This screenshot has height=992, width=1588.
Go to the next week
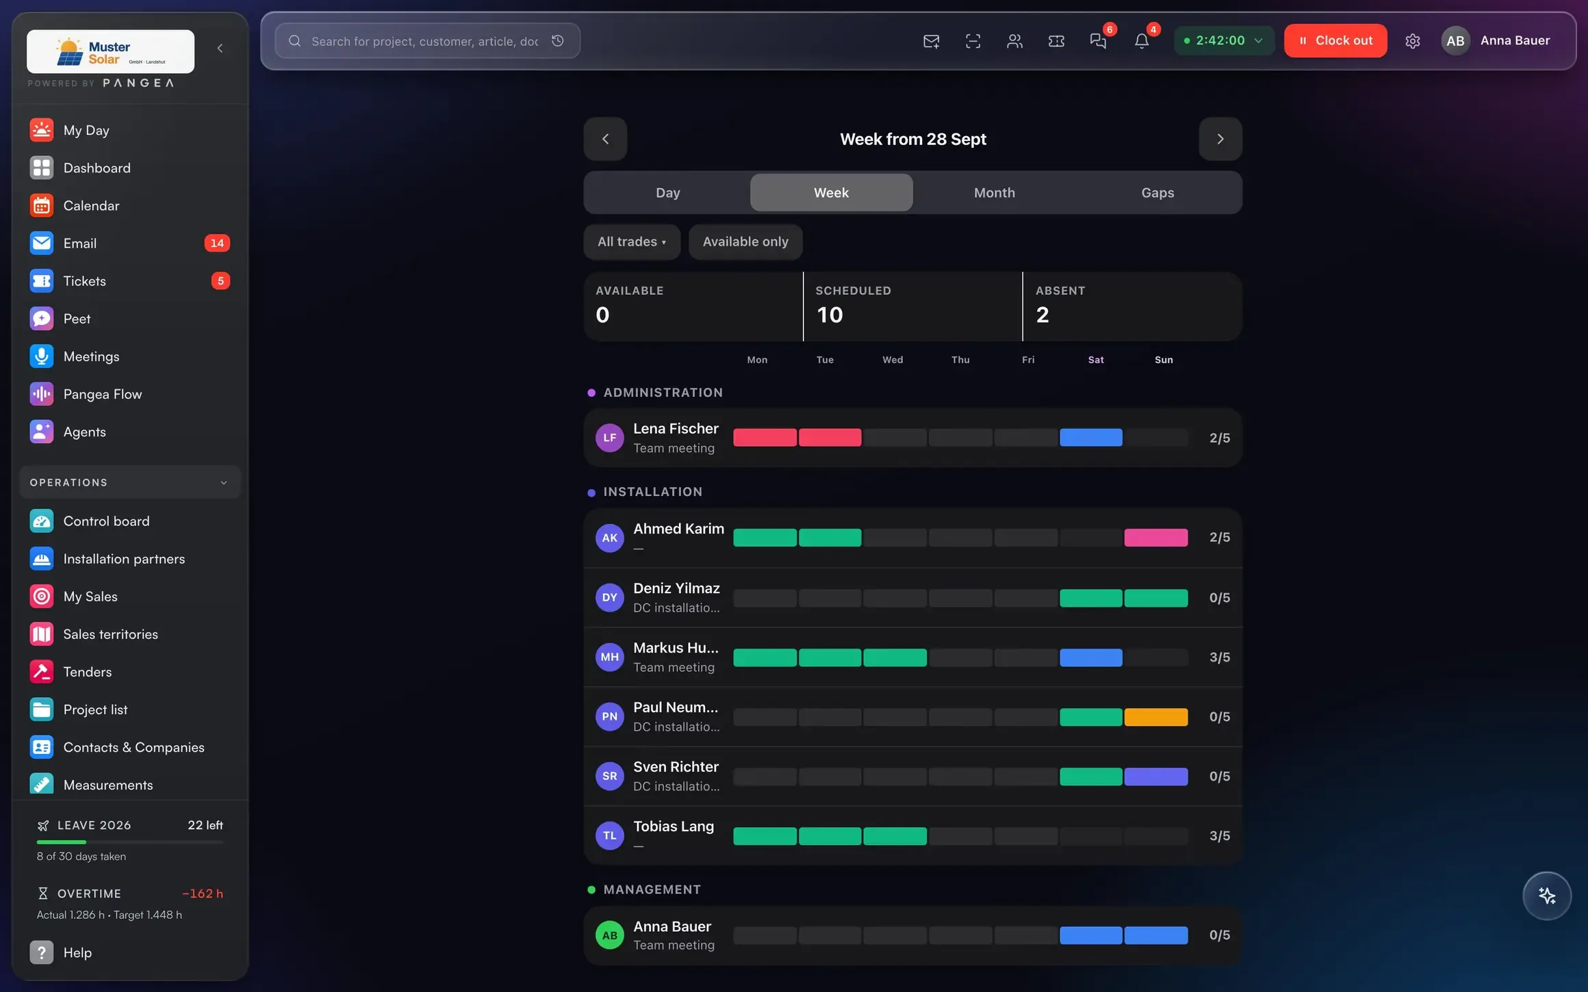pos(1220,139)
